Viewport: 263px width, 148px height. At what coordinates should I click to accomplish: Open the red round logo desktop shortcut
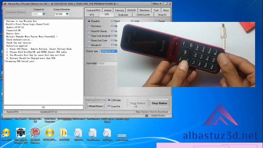point(35,136)
